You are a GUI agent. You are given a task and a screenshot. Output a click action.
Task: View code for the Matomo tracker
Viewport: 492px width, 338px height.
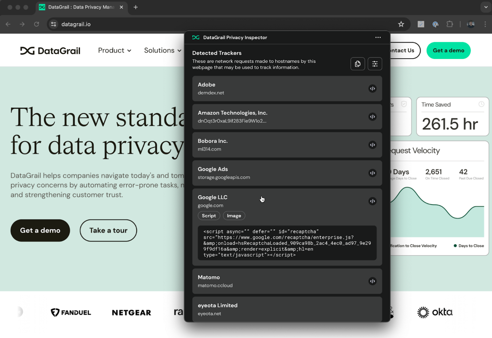pos(372,281)
